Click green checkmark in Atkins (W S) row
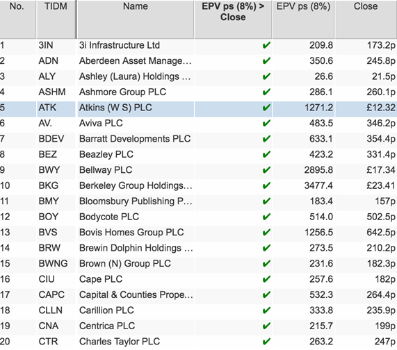The width and height of the screenshot is (397, 350). coord(266,108)
